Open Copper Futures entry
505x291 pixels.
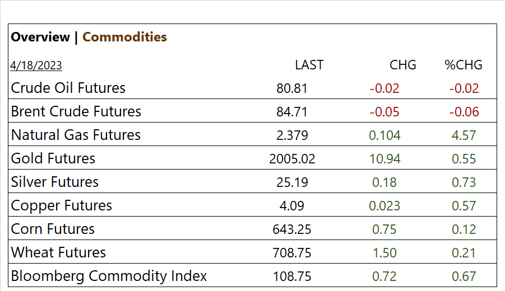pos(61,205)
